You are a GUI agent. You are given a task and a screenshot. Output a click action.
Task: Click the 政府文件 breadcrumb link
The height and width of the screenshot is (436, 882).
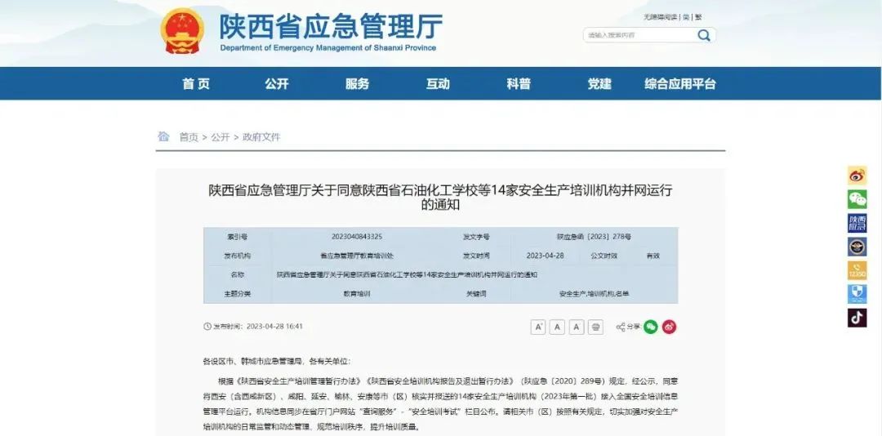pos(261,136)
